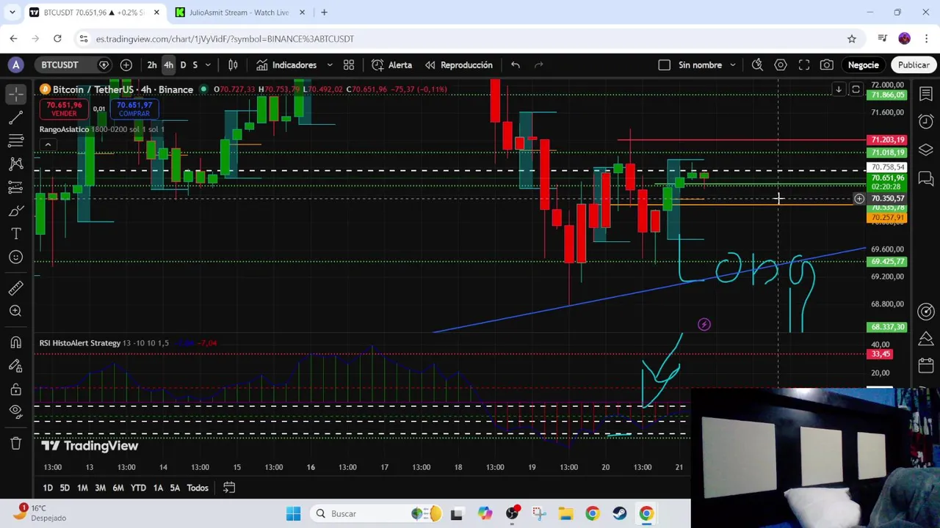Open the prediction and measurement tools
The width and height of the screenshot is (940, 528).
16,188
